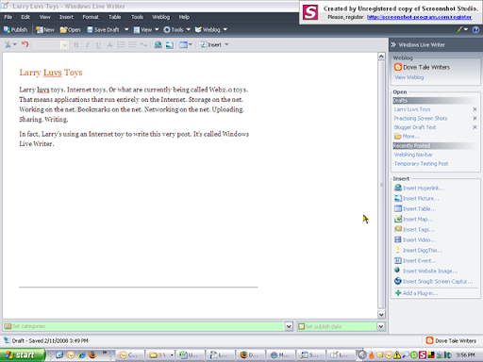Screen dimensions: 483x362
Task: Open the paragraph style combo box
Action: [50, 45]
